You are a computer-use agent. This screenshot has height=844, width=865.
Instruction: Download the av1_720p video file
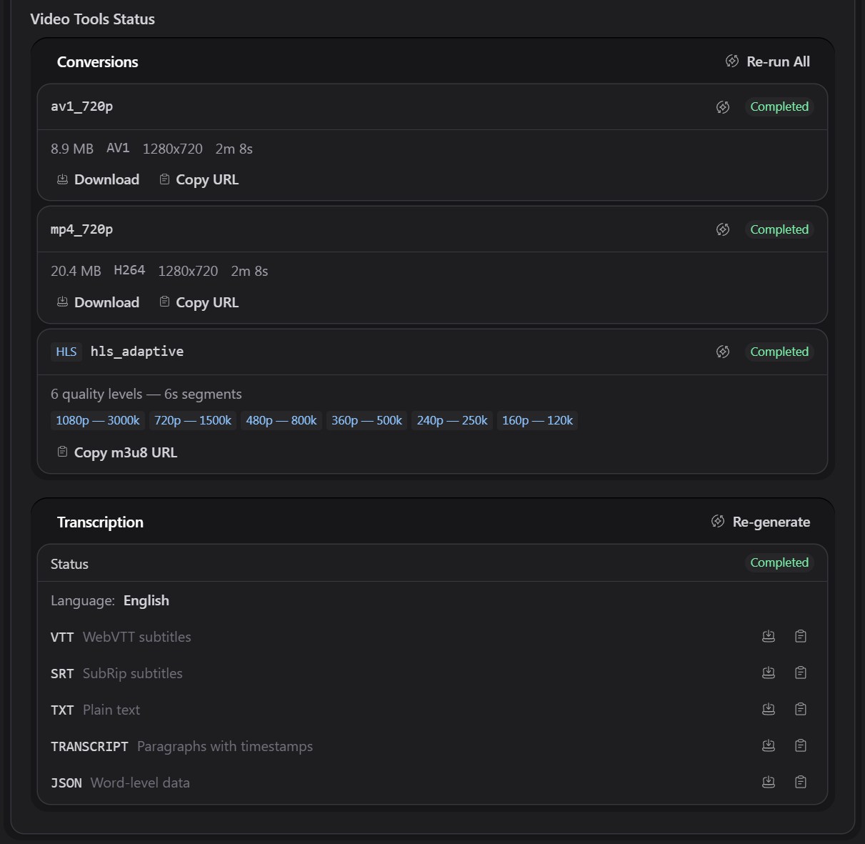98,179
